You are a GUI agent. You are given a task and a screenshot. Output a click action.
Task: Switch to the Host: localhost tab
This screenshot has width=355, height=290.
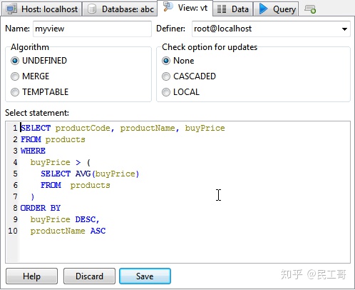click(41, 9)
